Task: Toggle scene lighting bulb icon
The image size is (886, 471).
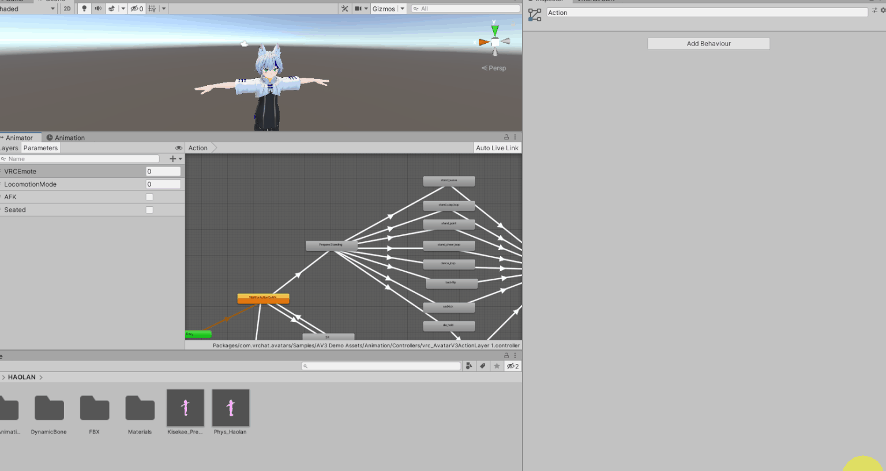Action: [x=84, y=9]
